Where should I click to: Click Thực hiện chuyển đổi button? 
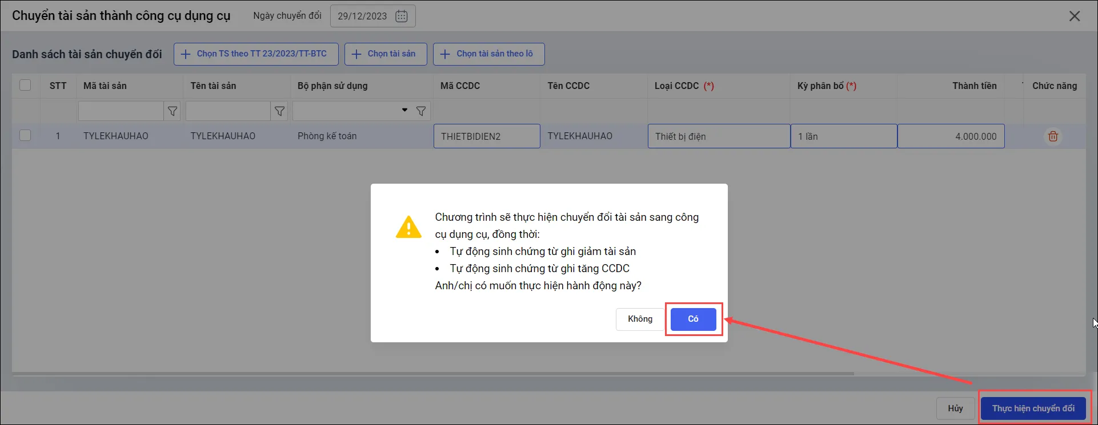[x=1033, y=408]
